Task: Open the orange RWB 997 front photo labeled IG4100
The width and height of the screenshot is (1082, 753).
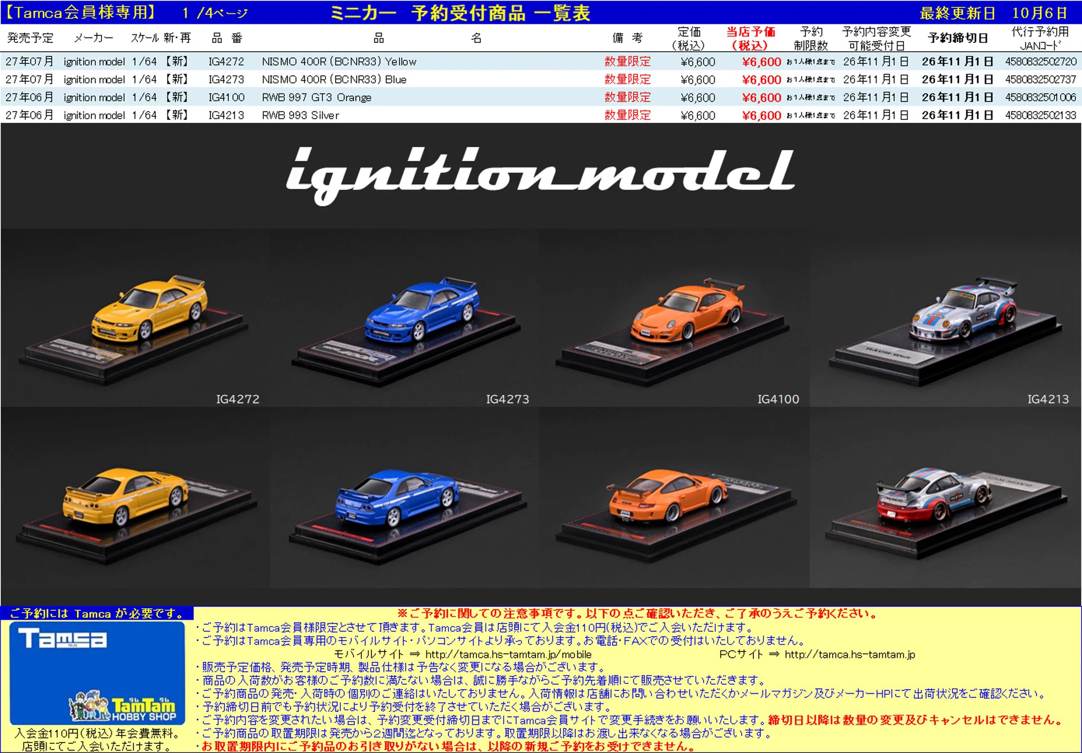Action: coord(674,318)
